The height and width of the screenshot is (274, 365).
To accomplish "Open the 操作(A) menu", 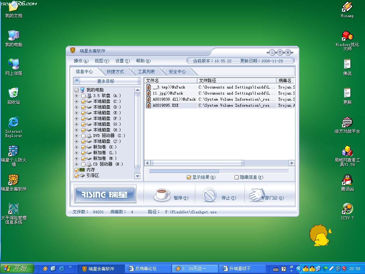I will tap(81, 61).
